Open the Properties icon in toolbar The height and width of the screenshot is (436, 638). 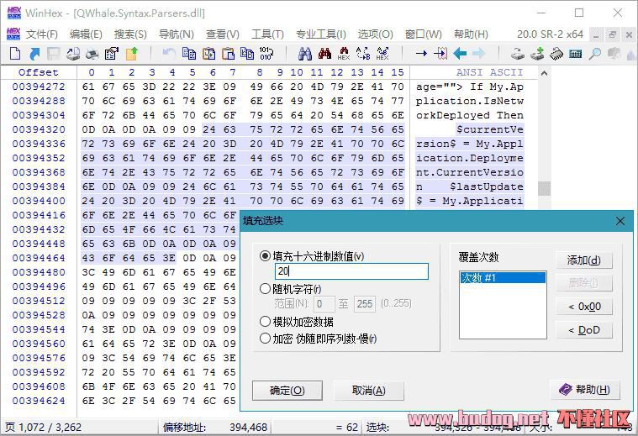[112, 53]
